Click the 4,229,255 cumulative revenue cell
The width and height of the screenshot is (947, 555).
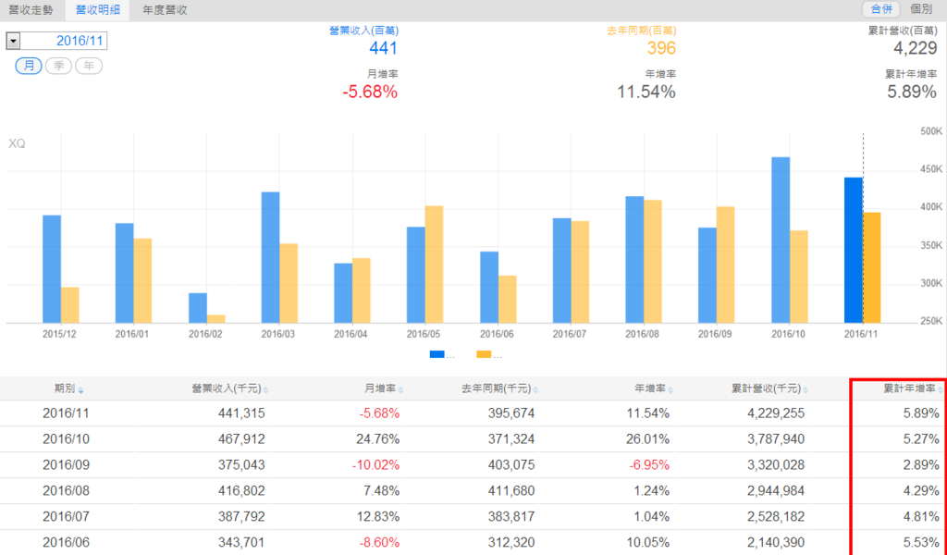(776, 413)
